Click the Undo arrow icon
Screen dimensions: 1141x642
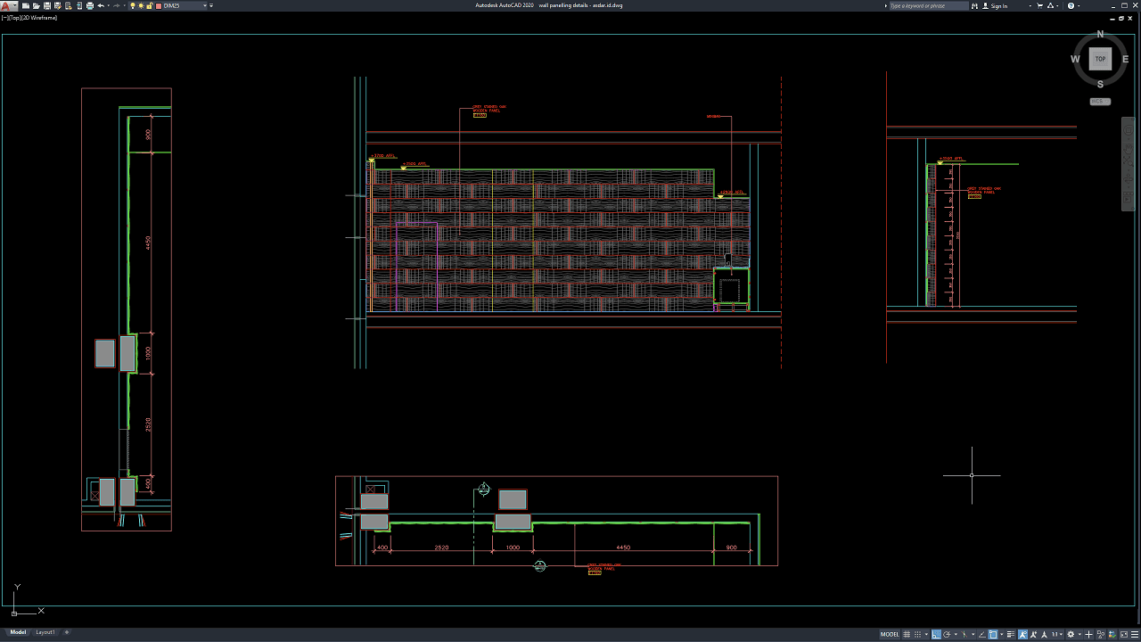pos(101,5)
